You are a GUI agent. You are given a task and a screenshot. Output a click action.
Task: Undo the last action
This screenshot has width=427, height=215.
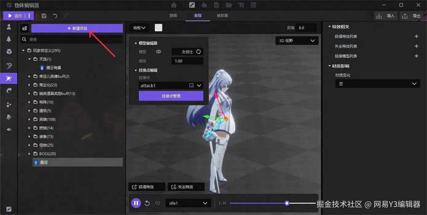tap(55, 16)
